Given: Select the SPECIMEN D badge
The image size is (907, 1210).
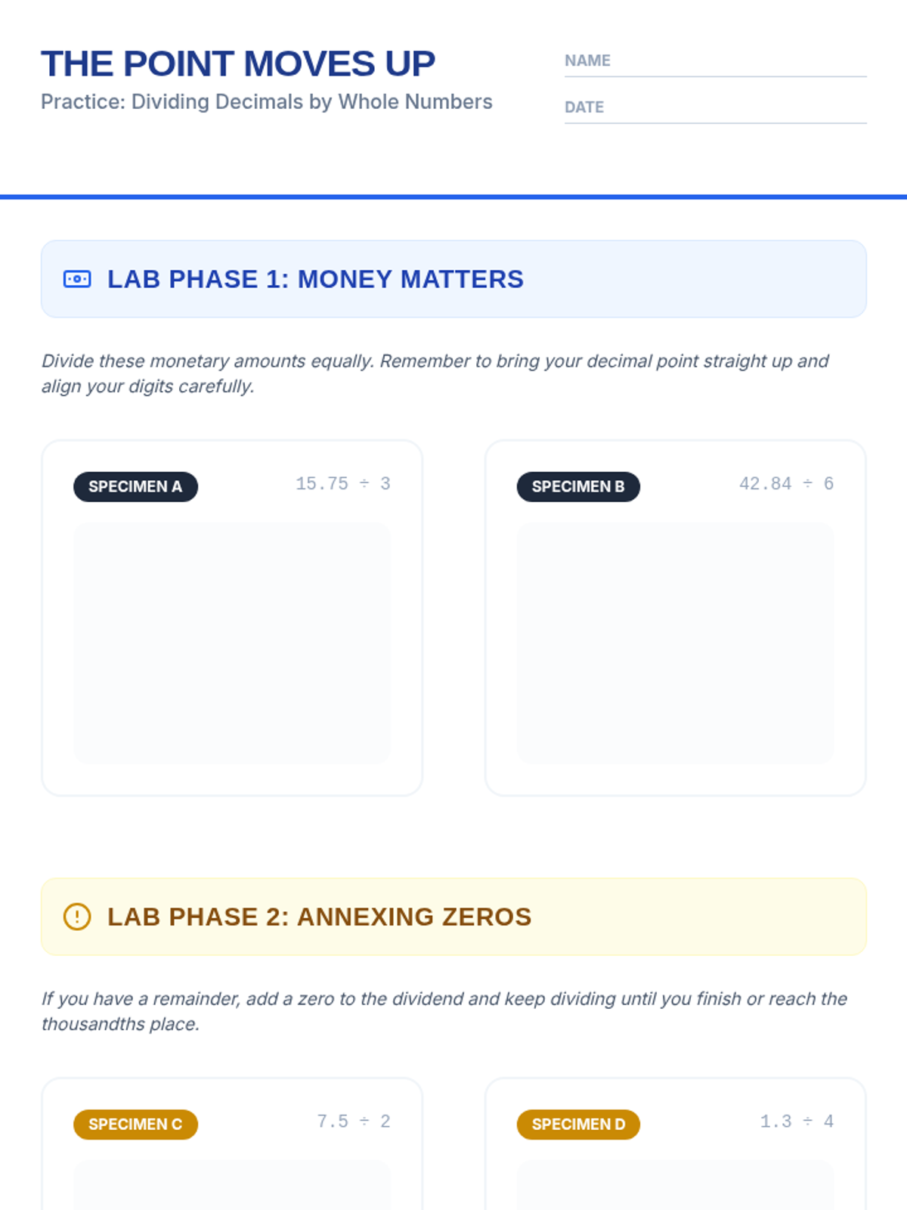Looking at the screenshot, I should 578,1124.
